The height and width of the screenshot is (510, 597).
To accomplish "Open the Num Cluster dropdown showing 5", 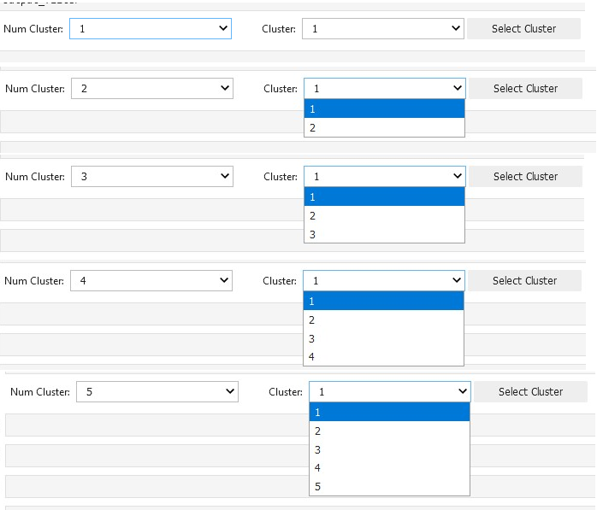I will point(157,392).
